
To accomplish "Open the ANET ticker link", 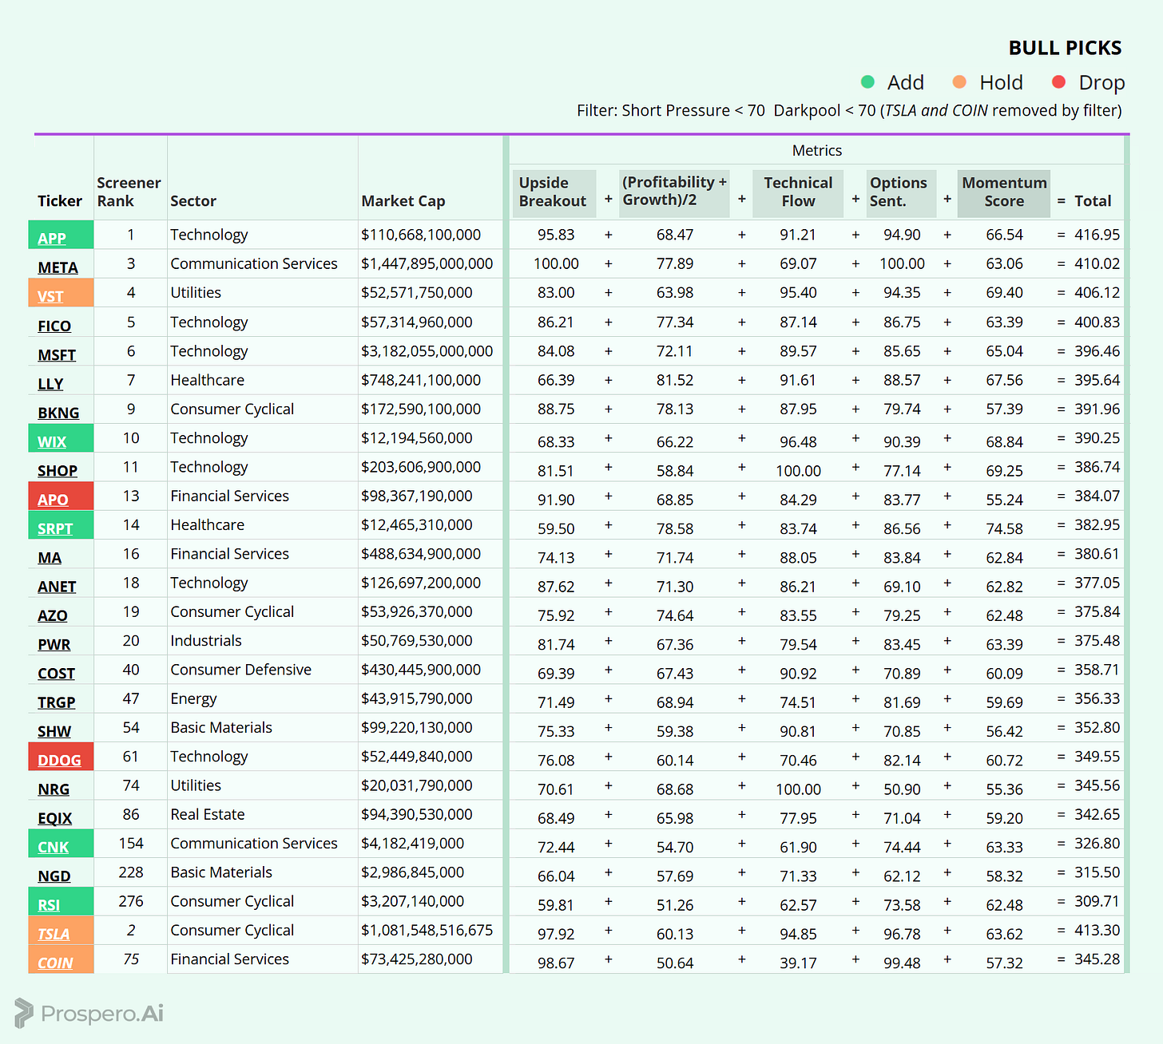I will (x=57, y=587).
